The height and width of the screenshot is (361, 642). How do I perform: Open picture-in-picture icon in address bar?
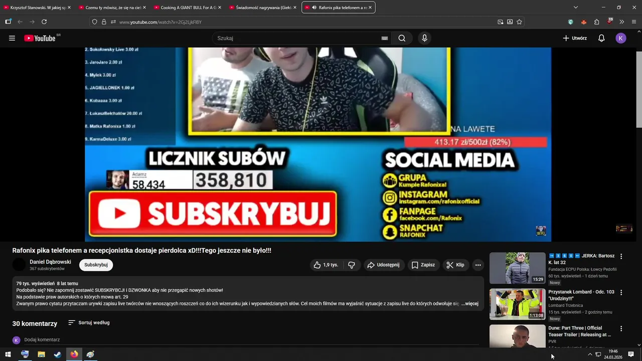(x=501, y=22)
